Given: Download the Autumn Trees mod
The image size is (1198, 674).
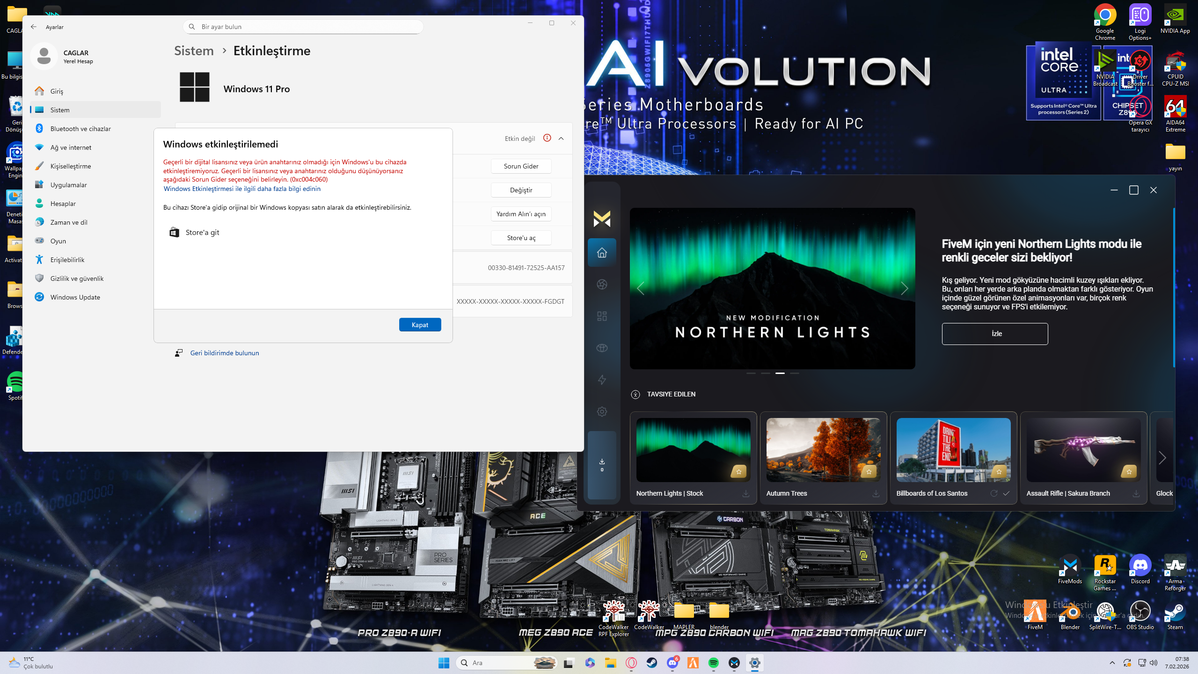Looking at the screenshot, I should (876, 493).
